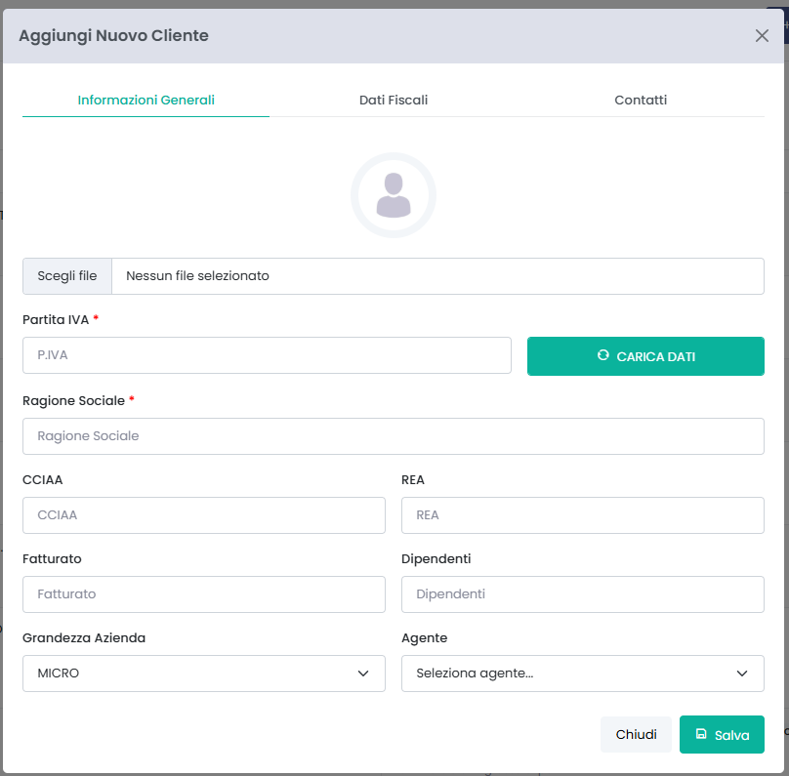Click the chevron arrow on Seleziona agente
This screenshot has width=789, height=776.
(x=742, y=674)
